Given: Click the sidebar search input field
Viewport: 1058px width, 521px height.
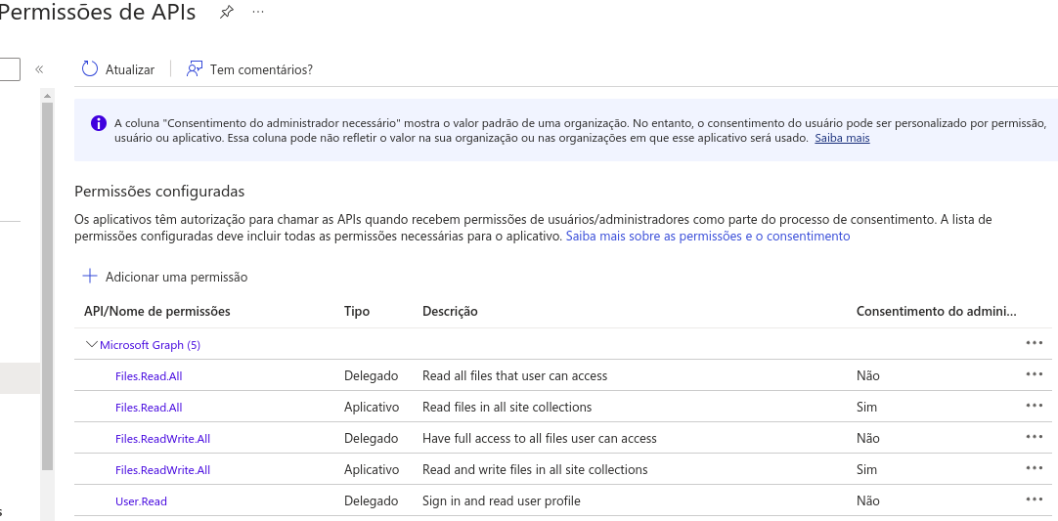Looking at the screenshot, I should (x=10, y=68).
